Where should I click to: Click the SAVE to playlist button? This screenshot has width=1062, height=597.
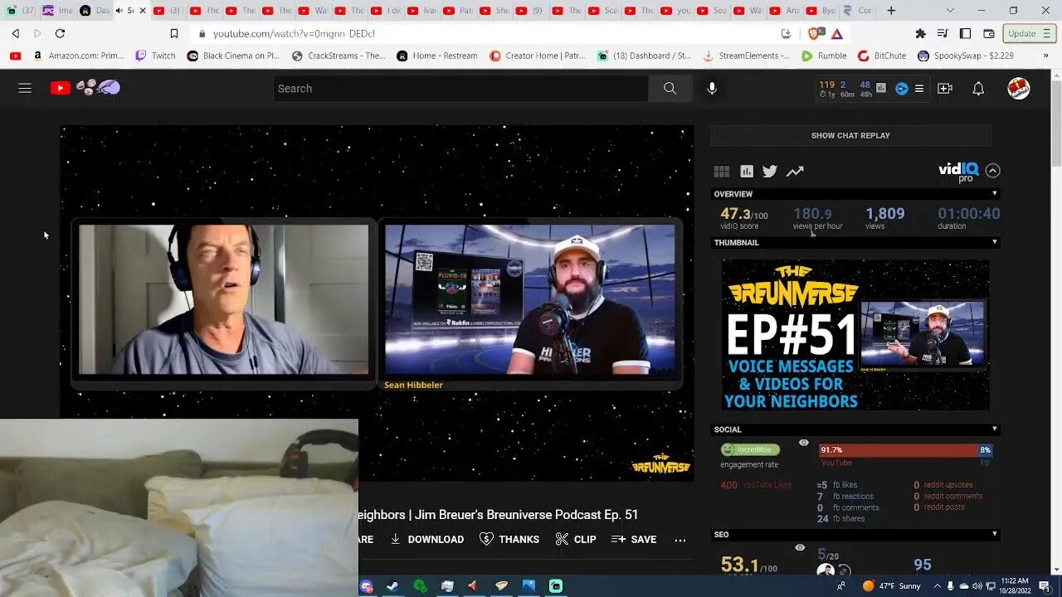coord(634,540)
